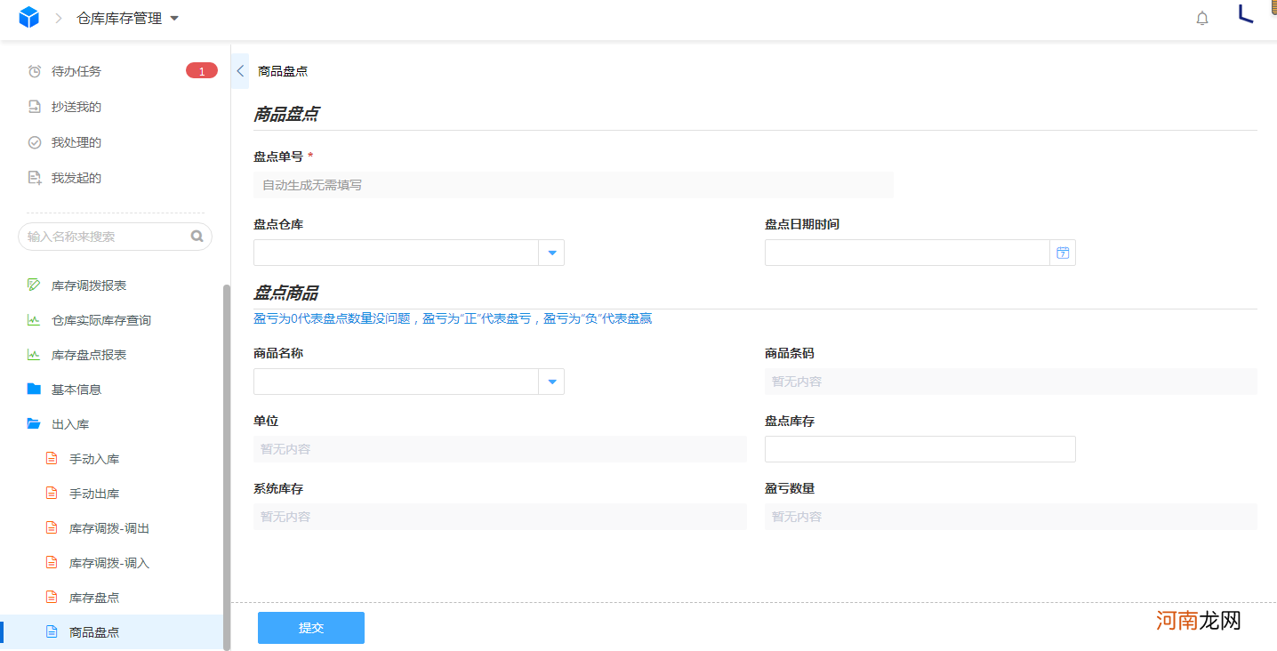1277x651 pixels.
Task: Click the check-circle icon beside 我处理的
Action: click(x=35, y=142)
